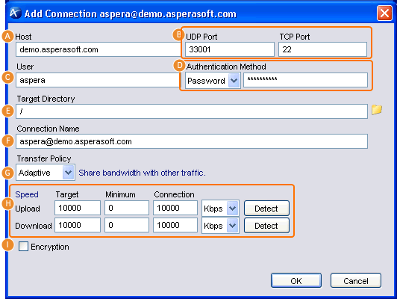Viewport: 397px width, 299px height.
Task: Click the Upload Target speed field
Action: coord(78,208)
